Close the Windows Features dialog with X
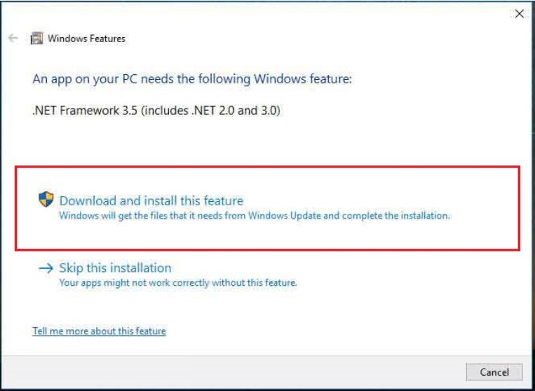 coord(520,14)
